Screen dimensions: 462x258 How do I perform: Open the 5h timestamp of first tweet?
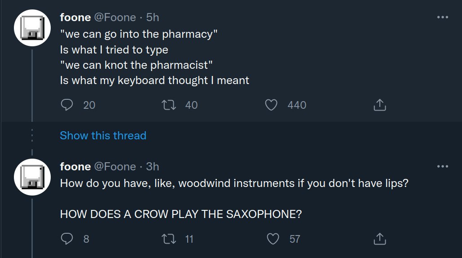click(x=153, y=18)
